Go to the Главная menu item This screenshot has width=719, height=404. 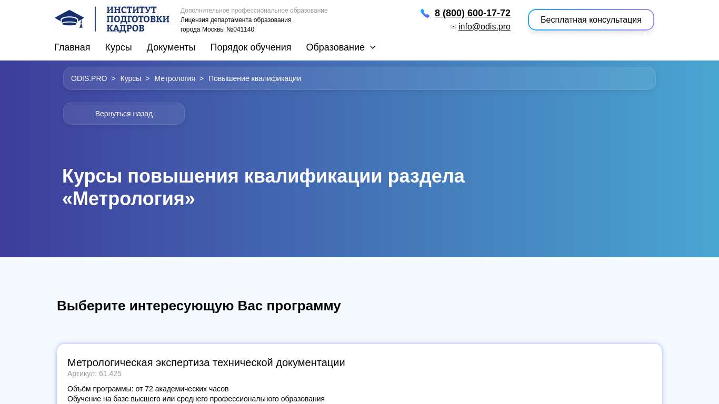click(x=72, y=47)
